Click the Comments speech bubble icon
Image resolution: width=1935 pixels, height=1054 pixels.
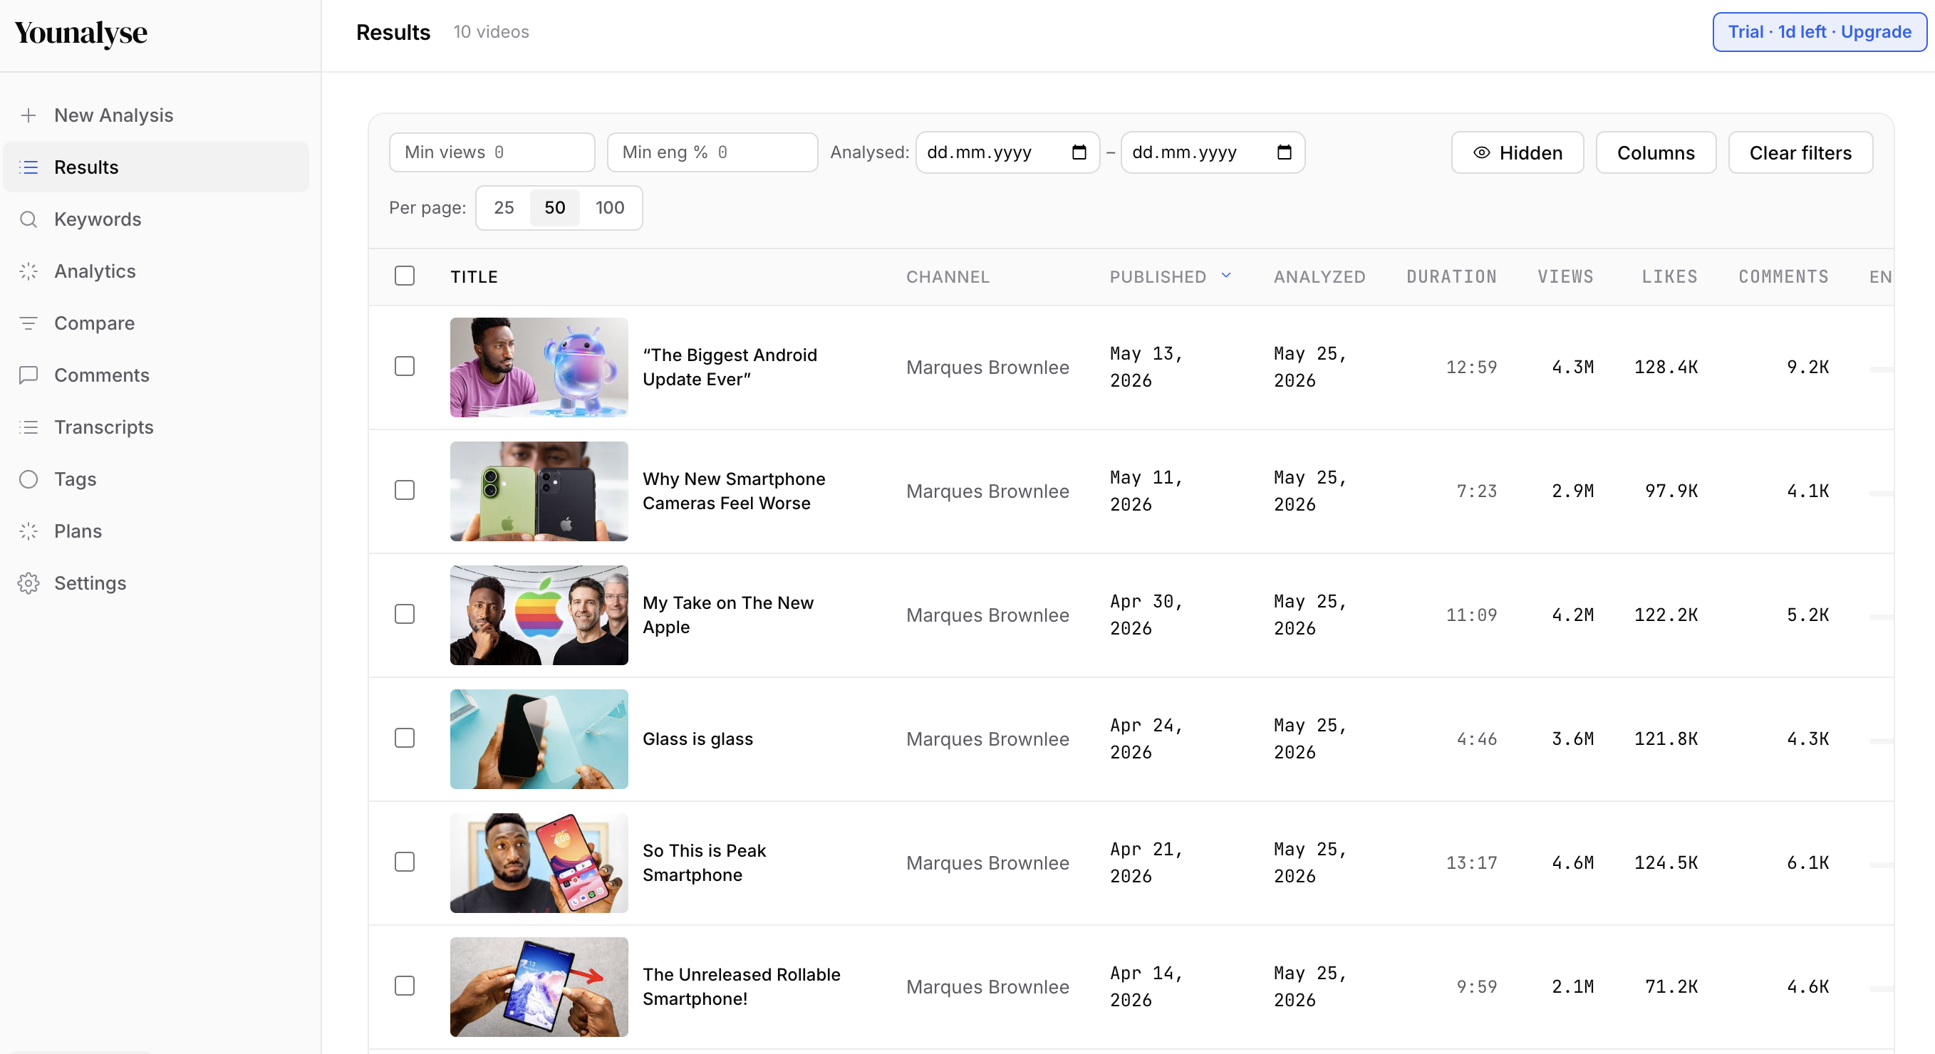(28, 375)
